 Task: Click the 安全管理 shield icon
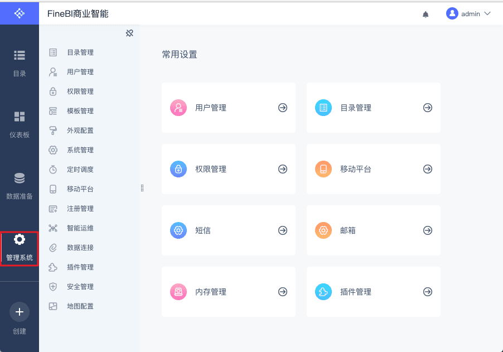pyautogui.click(x=53, y=287)
